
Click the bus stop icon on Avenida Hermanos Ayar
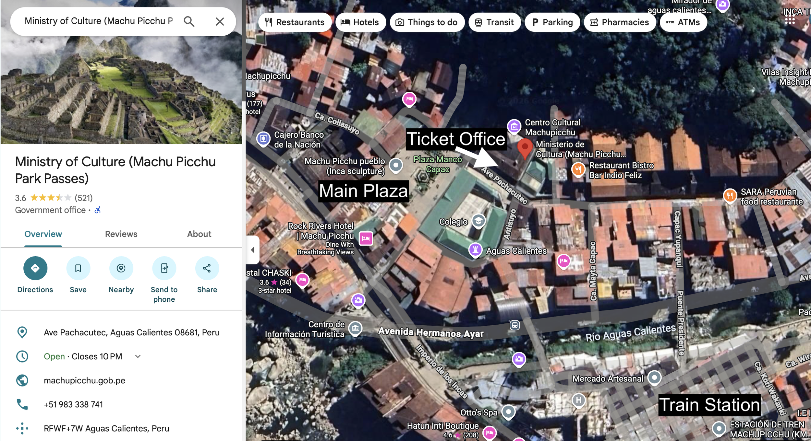click(x=514, y=325)
